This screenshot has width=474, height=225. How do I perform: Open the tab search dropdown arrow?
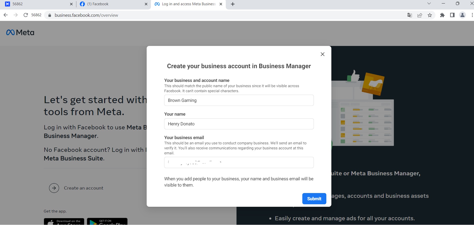tap(429, 3)
